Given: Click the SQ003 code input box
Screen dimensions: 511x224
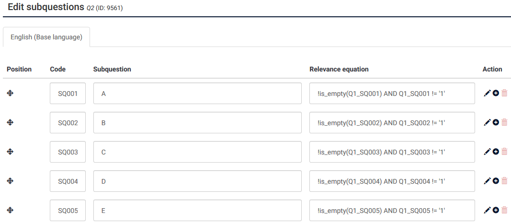Looking at the screenshot, I should [x=68, y=152].
